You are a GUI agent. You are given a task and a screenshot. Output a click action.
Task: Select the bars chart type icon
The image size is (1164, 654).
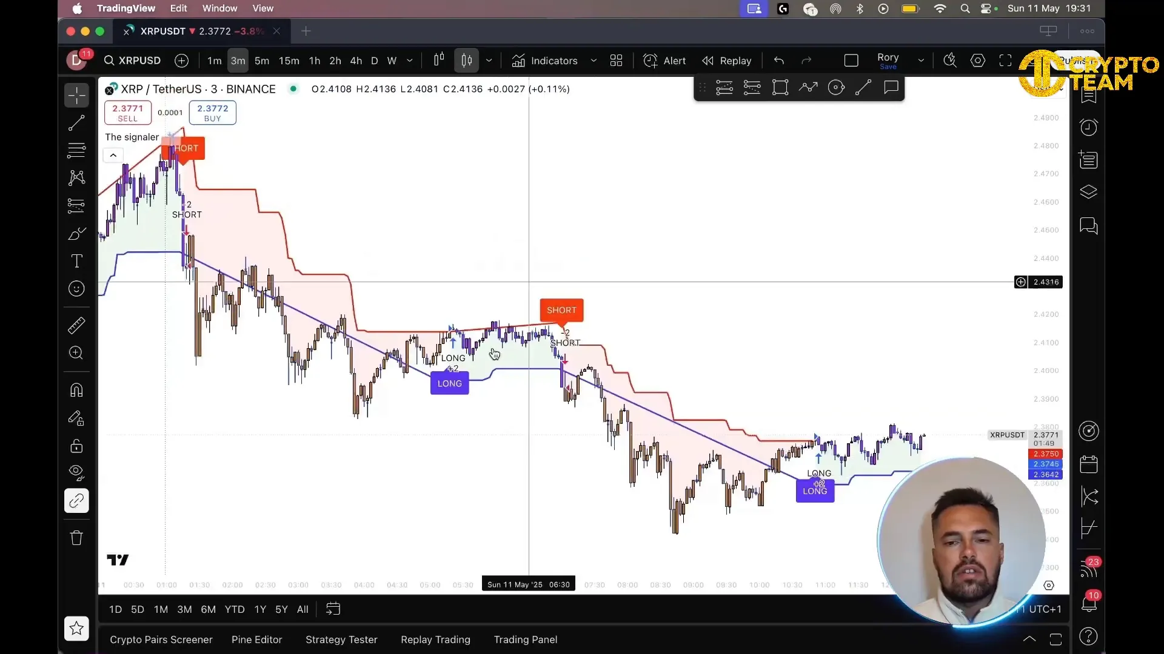pos(439,60)
